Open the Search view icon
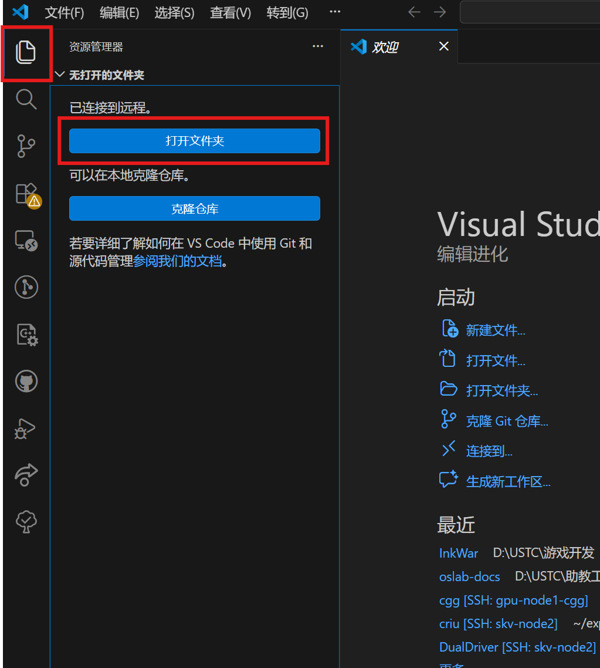 [25, 99]
